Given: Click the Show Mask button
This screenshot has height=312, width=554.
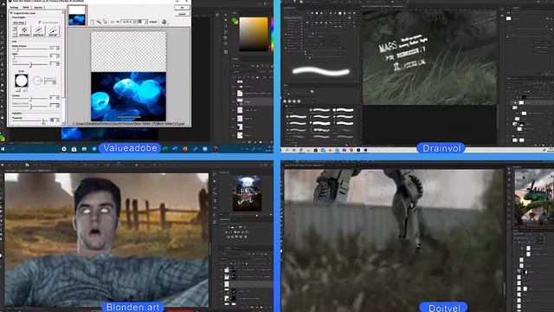Looking at the screenshot, I should point(19,23).
